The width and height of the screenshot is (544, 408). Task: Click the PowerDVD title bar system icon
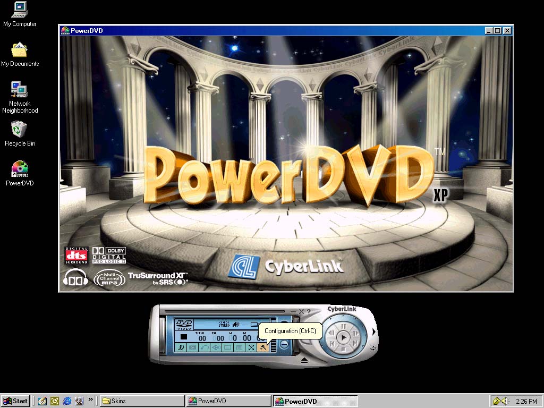65,30
